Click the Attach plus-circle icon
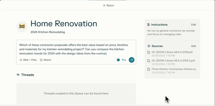The image size is (215, 106). pyautogui.click(x=41, y=60)
